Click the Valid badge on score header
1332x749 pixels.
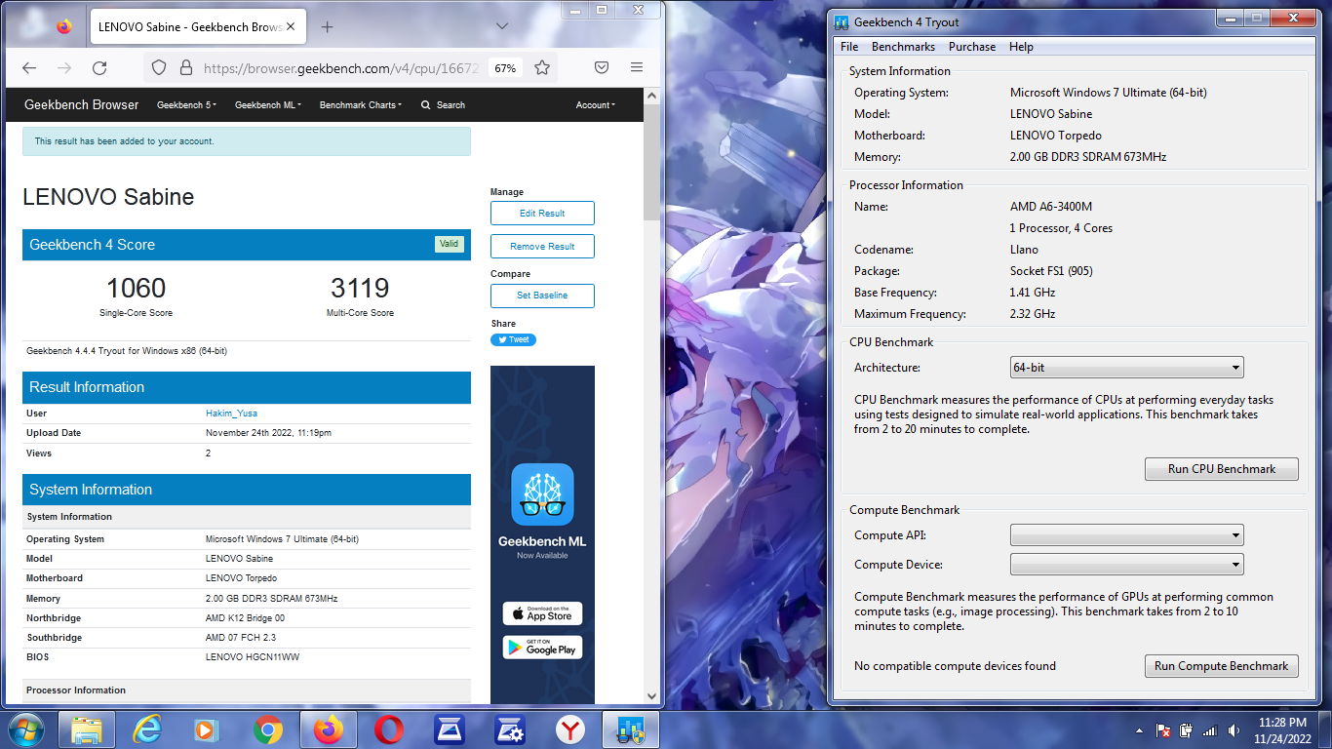coord(449,244)
